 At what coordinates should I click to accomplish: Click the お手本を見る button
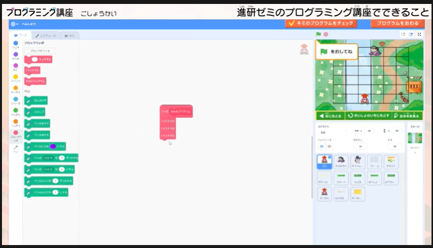point(407,115)
